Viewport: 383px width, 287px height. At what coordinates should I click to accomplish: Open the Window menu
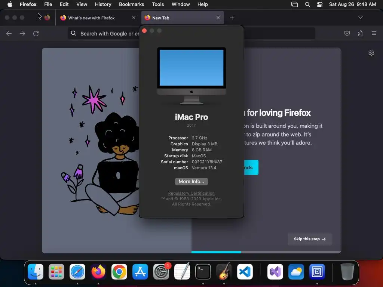(181, 4)
